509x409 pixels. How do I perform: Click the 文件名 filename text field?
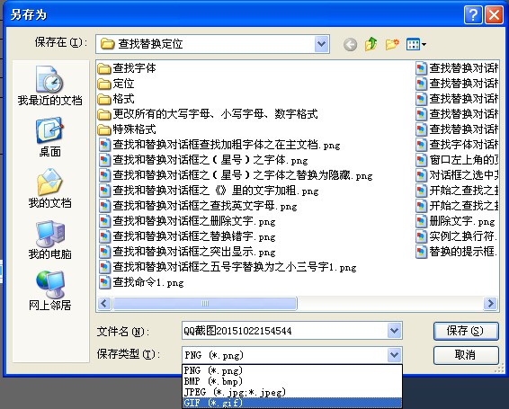pos(285,331)
